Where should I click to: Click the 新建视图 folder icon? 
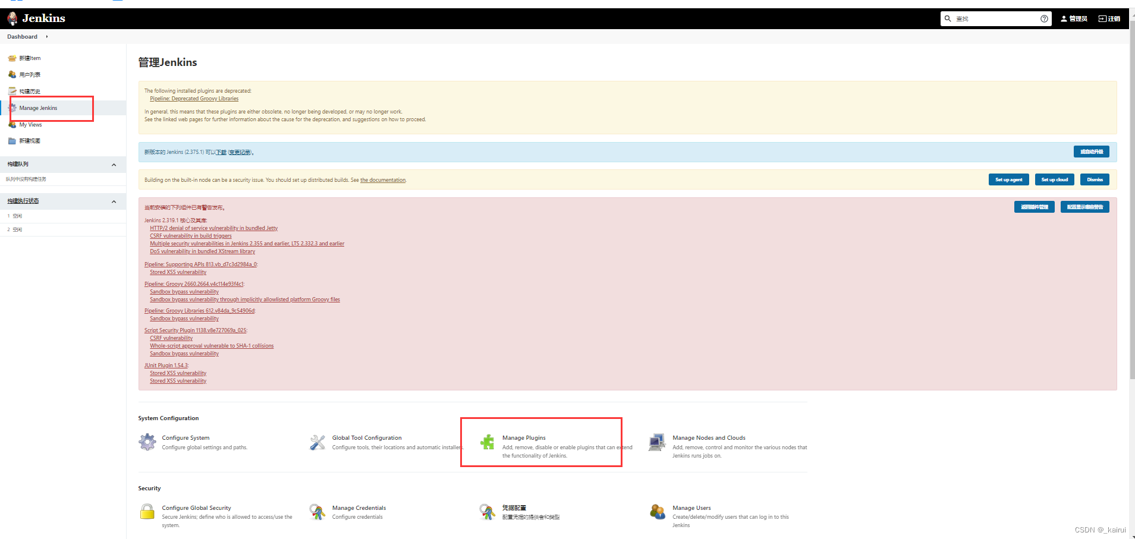(12, 141)
